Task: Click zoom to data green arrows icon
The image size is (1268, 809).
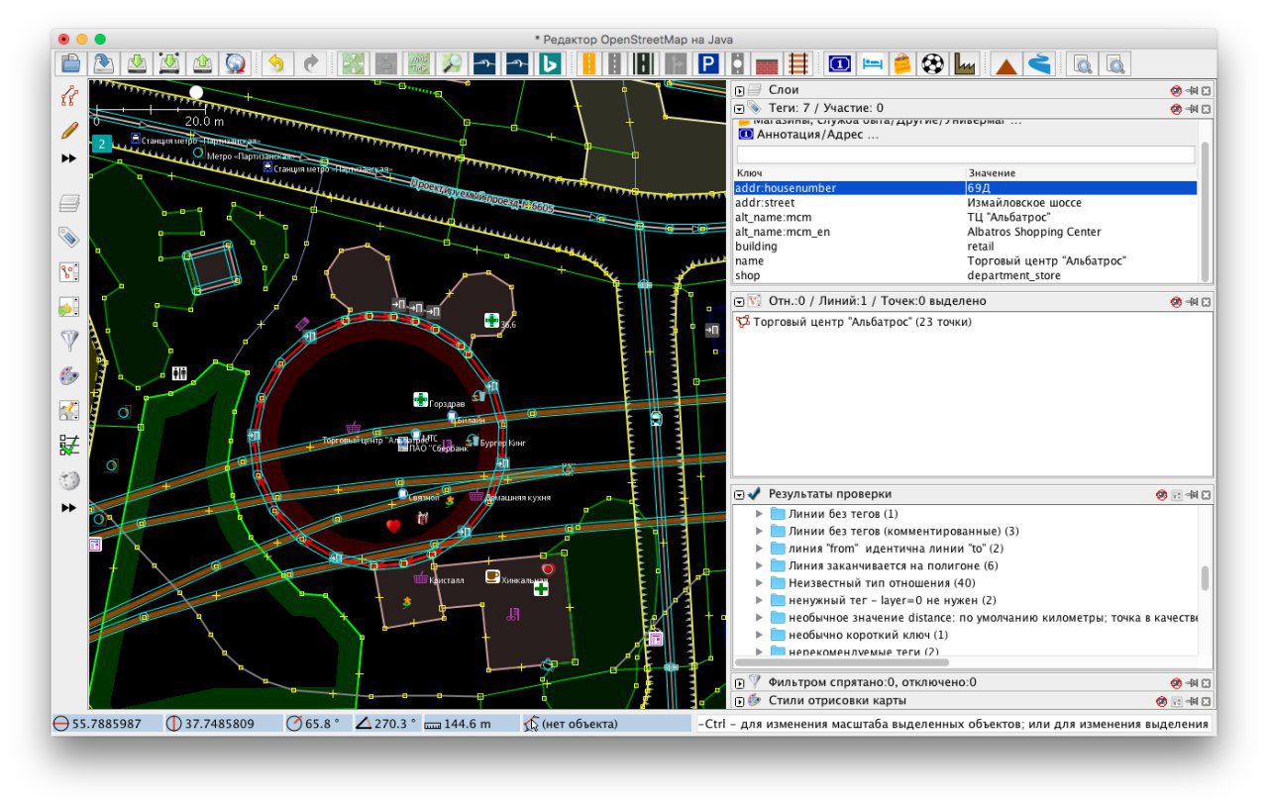Action: [x=353, y=63]
